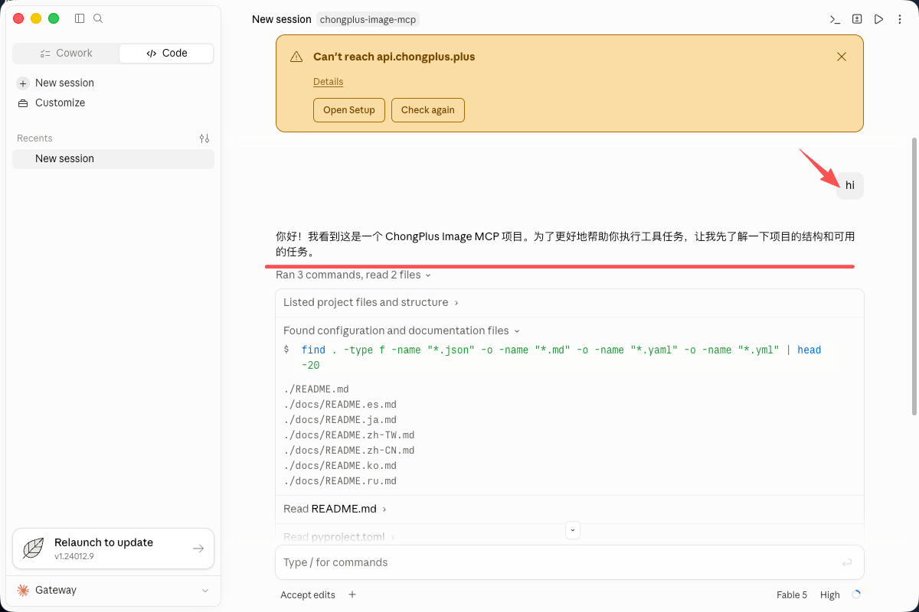Image resolution: width=919 pixels, height=612 pixels.
Task: Click the warning triangle icon in the banner
Action: point(296,57)
